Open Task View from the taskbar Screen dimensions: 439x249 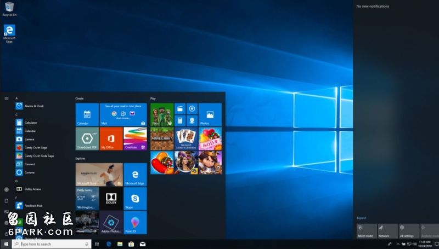[x=97, y=244]
